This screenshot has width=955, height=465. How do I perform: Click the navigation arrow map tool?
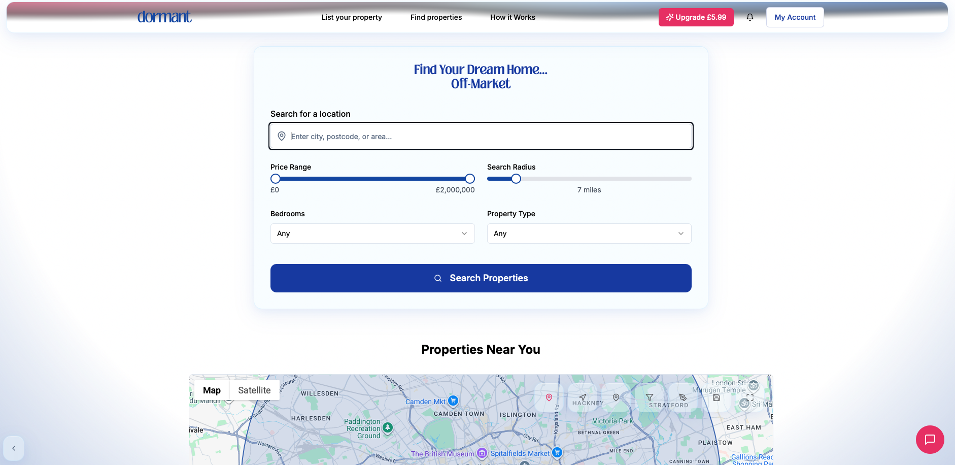583,397
